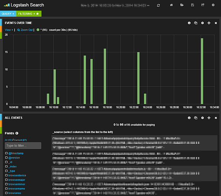Configure the All Events panel gear
This screenshot has width=221, height=196.
click(202, 118)
